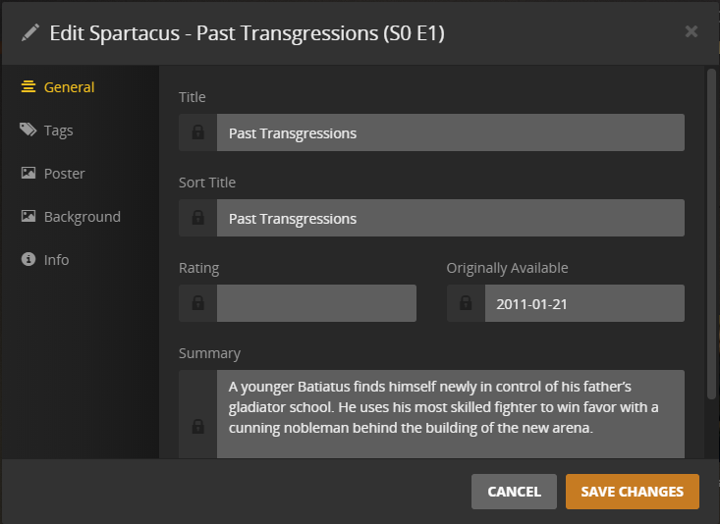Toggle the lock on Sort Title field
The height and width of the screenshot is (524, 720).
point(198,218)
